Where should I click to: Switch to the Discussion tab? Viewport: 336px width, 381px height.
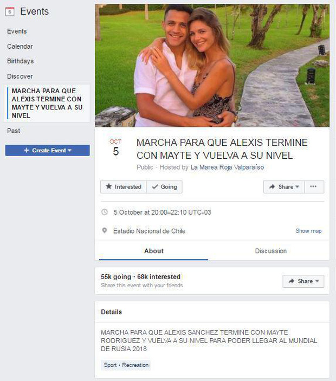click(270, 251)
